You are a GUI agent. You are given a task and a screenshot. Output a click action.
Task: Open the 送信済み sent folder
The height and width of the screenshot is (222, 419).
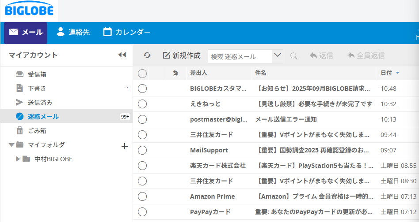pos(40,102)
